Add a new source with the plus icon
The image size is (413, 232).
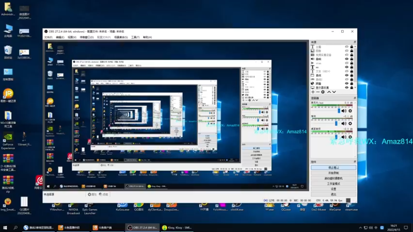pyautogui.click(x=313, y=92)
